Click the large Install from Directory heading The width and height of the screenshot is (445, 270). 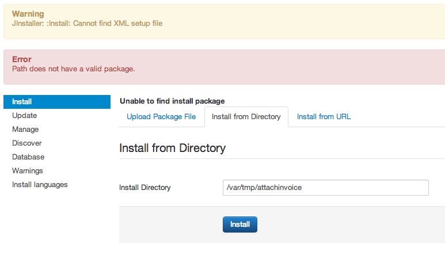172,148
